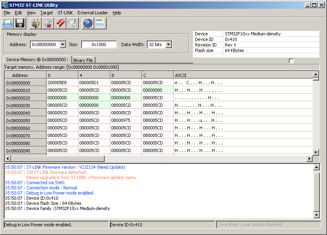Select the Device Memory tab

click(37, 60)
